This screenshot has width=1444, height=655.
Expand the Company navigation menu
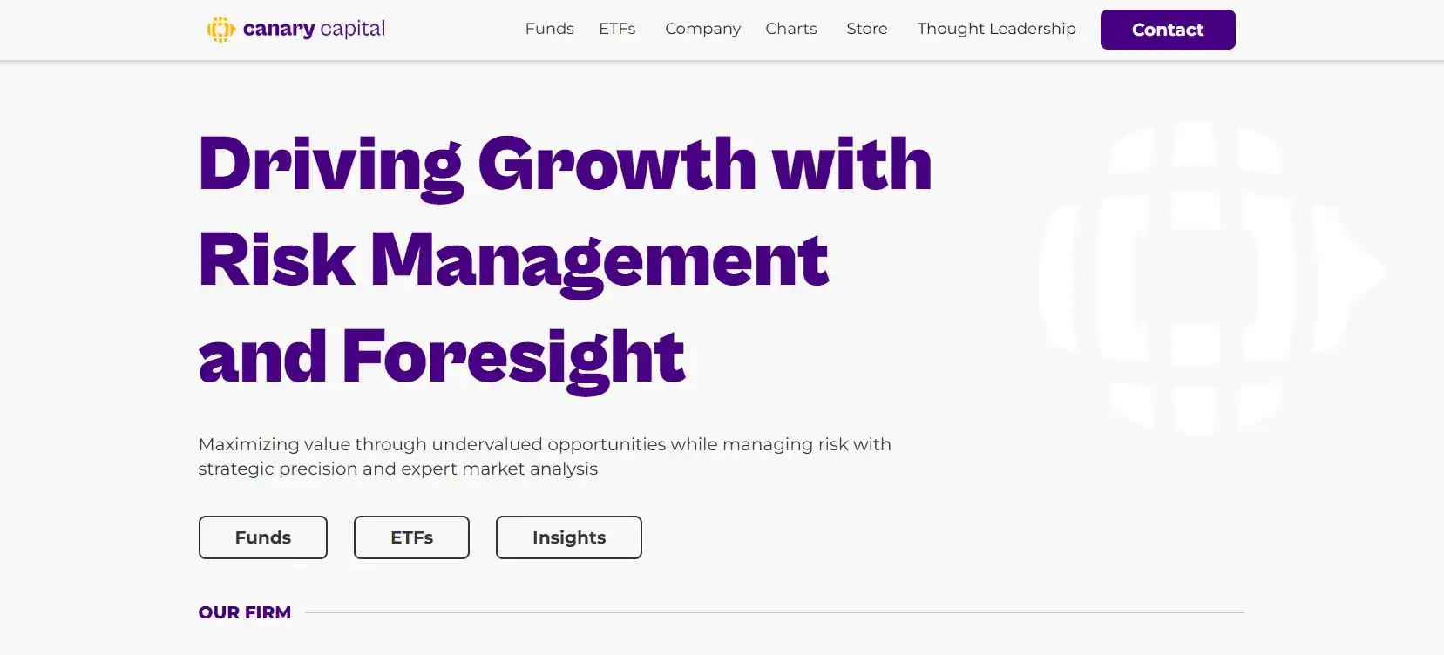[702, 29]
